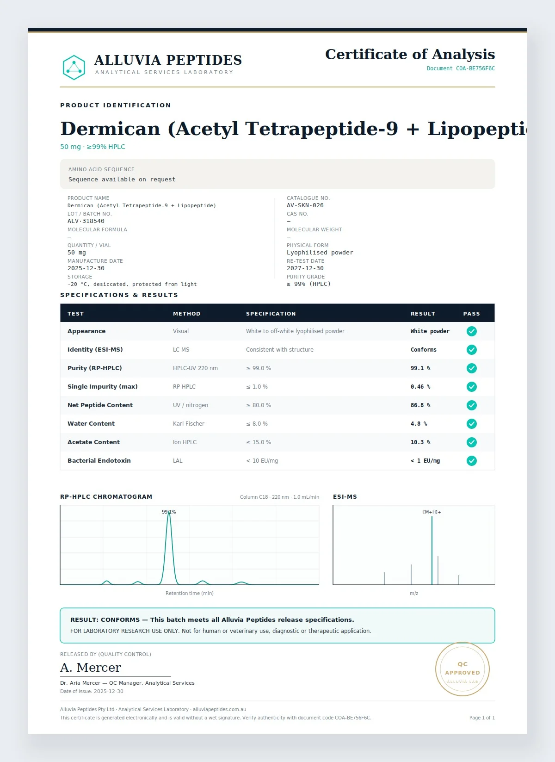Image resolution: width=555 pixels, height=762 pixels.
Task: Click the 'Retention time (min)' axis label
Action: 190,593
